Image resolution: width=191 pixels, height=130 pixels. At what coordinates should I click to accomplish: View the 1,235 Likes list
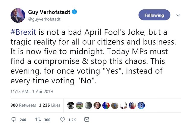[x=50, y=105]
